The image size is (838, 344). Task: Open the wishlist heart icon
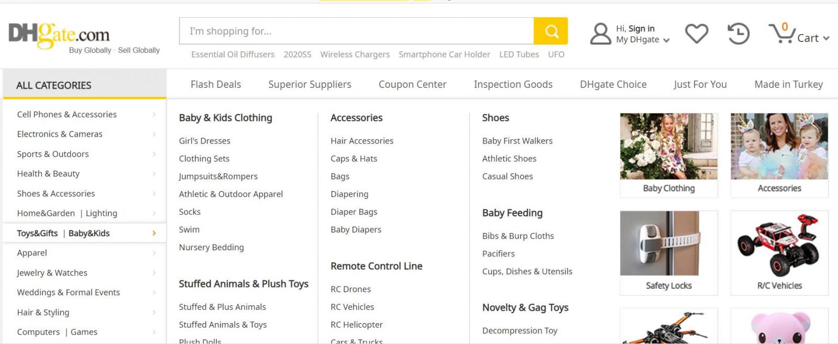coord(697,34)
